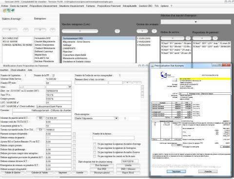Viewport: 234px width, 179px height.
Task: Remove an Ordre de service with minus button
Action: tap(188, 38)
